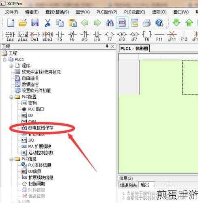This screenshot has width=198, height=203.
Task: Print with the printer icon
Action: (147, 23)
